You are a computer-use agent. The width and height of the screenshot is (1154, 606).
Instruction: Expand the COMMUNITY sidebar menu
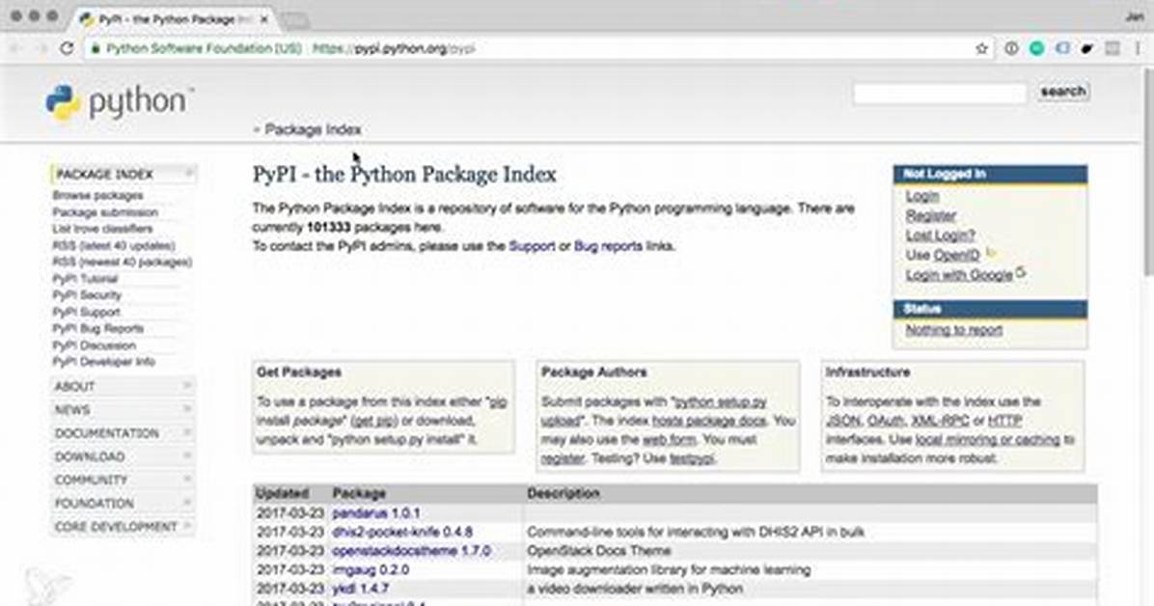123,481
